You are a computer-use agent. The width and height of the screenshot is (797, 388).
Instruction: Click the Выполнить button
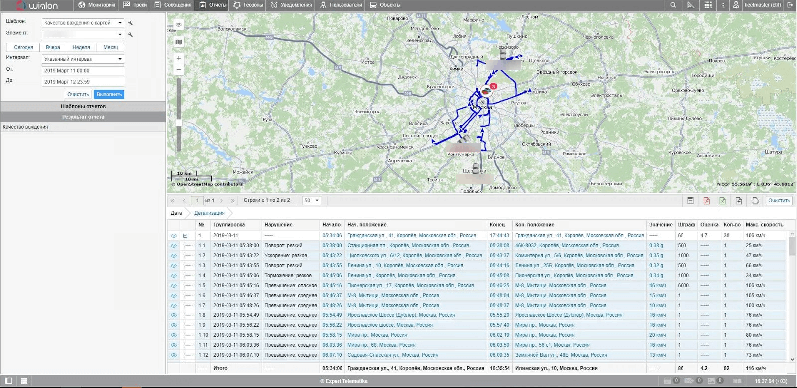[x=109, y=94]
